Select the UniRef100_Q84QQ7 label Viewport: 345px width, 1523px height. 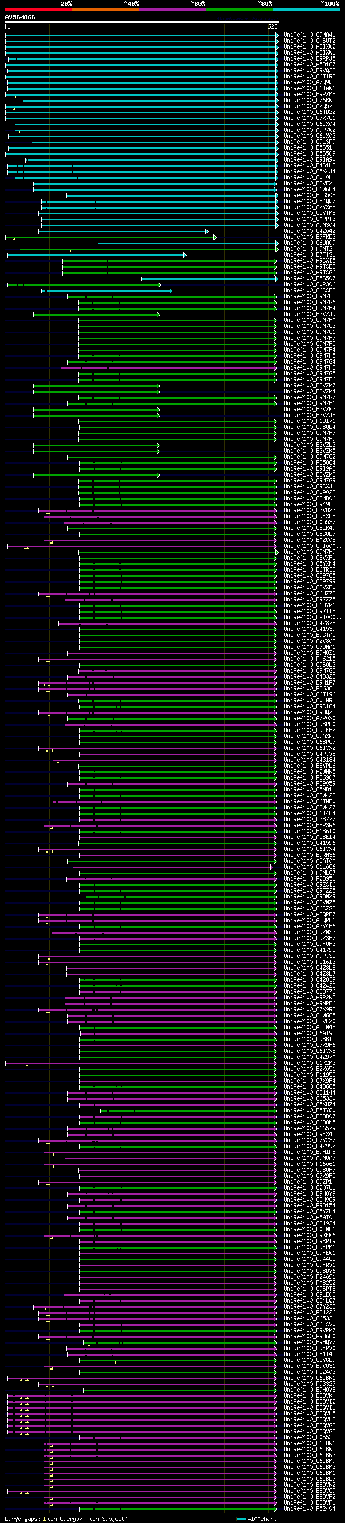[309, 201]
